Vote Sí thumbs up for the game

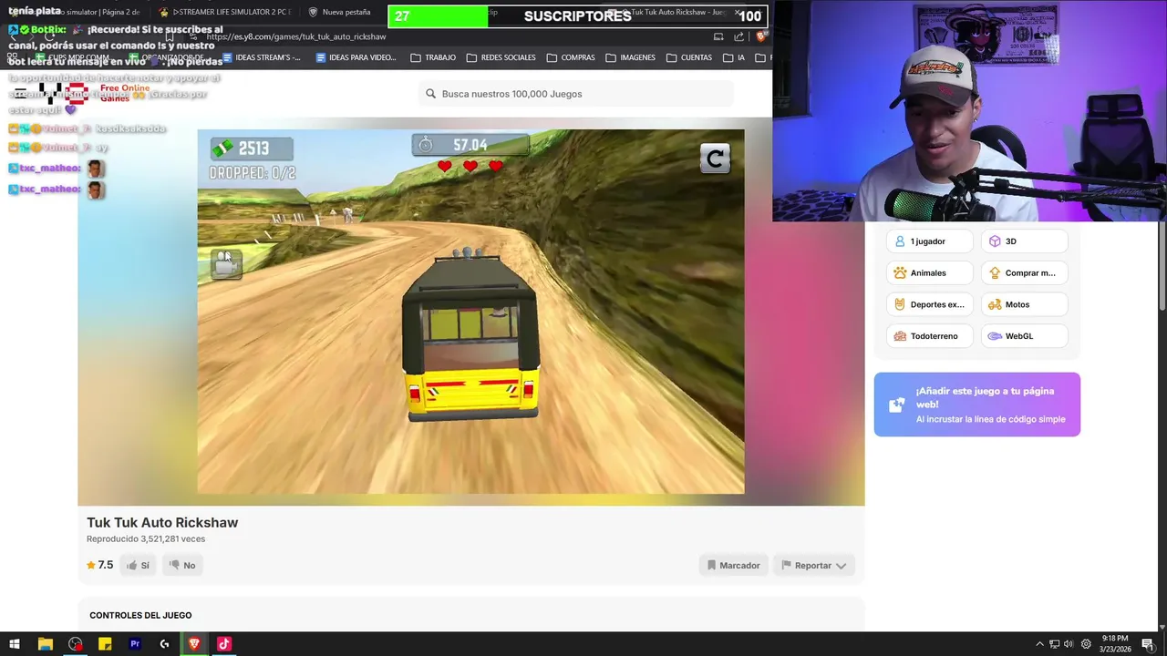pos(138,566)
